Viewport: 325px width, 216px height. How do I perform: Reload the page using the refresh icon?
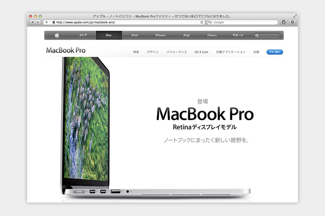(202, 22)
